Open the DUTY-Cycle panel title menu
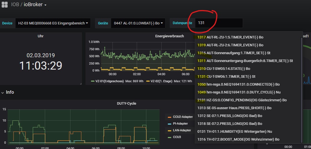Viewport: 311px width, 149px height. point(127,104)
